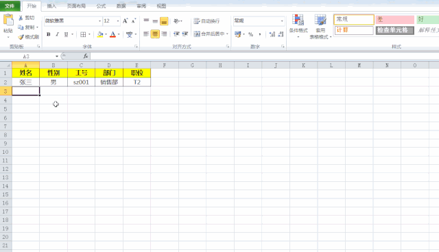The height and width of the screenshot is (252, 439).
Task: Expand Merge and Center dropdown arrow
Action: (x=227, y=34)
